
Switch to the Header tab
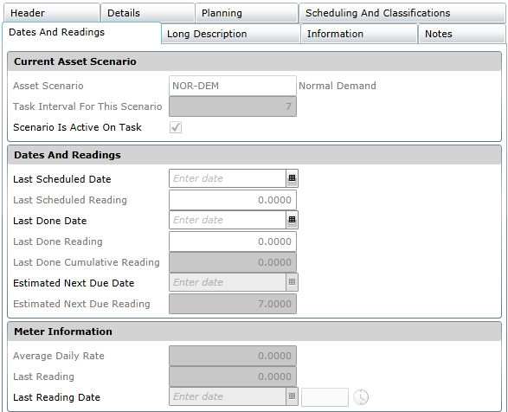[52, 13]
